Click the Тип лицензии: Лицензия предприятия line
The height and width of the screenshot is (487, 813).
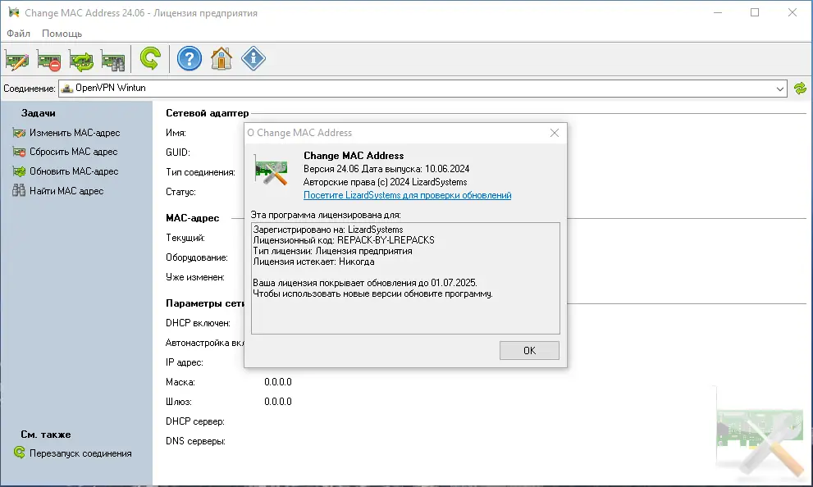click(332, 251)
